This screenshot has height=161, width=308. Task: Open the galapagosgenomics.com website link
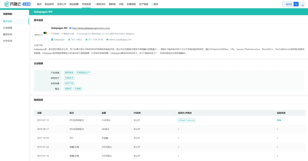tap(91, 28)
